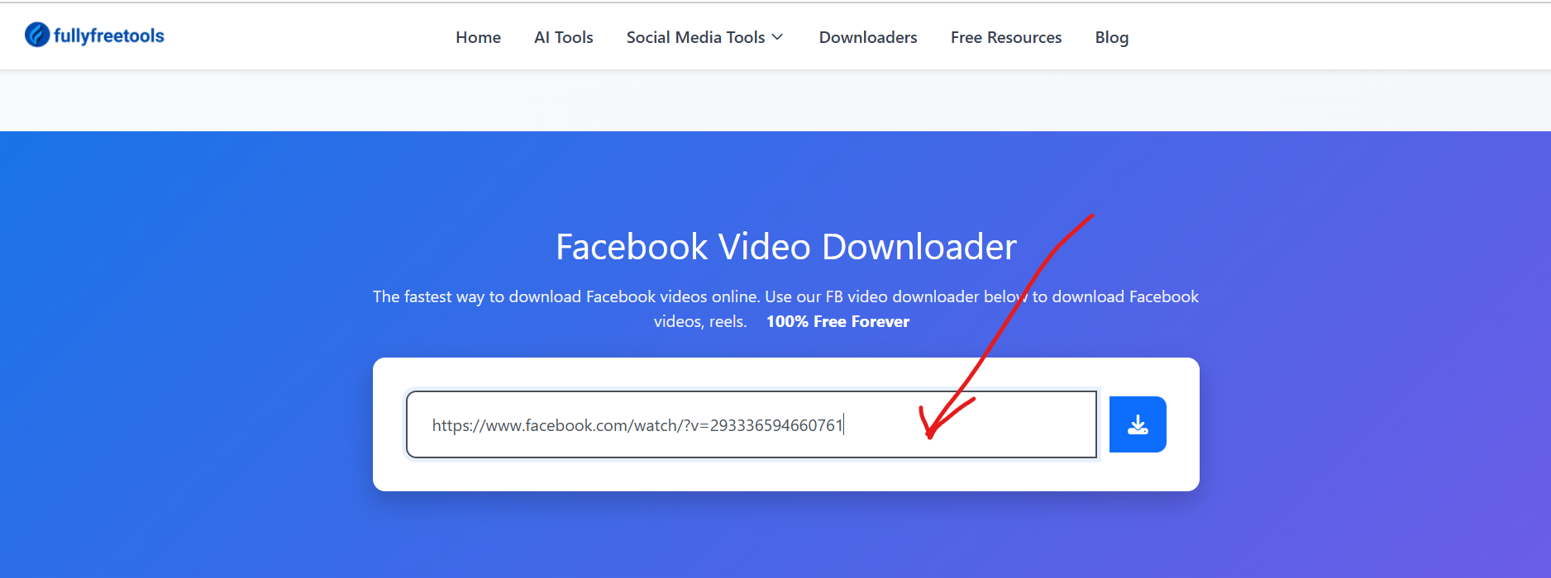Focus the Facebook video URL input field

coord(752,424)
